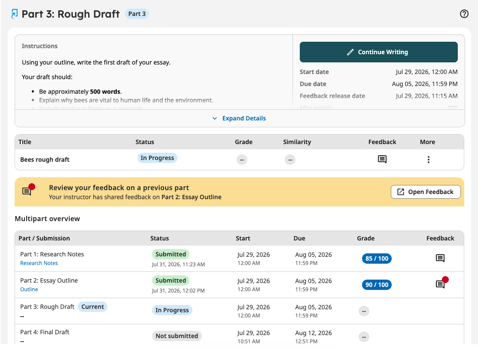Click the Jul 31, 2026, 11:23 AM timestamp
The height and width of the screenshot is (348, 478).
(x=178, y=265)
